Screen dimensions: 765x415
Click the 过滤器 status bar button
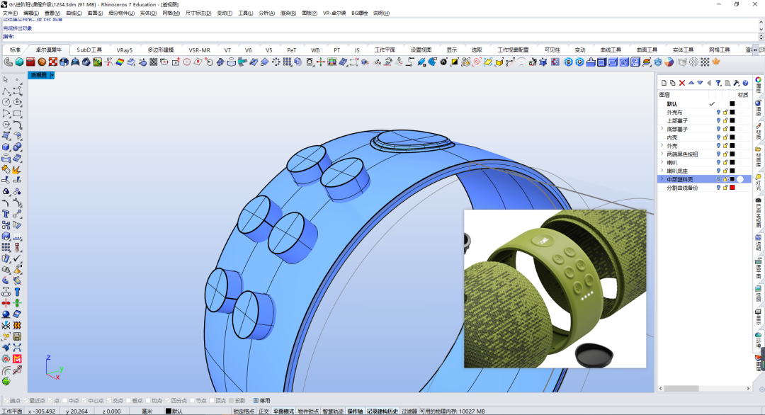pyautogui.click(x=409, y=411)
